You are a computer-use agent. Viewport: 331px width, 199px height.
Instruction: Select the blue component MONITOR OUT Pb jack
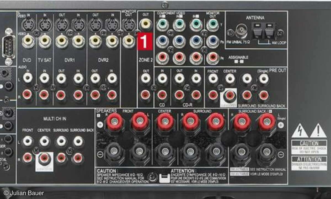(213, 41)
